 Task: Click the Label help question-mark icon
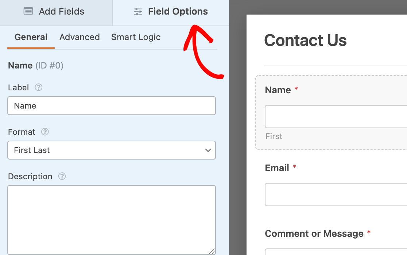click(x=38, y=87)
